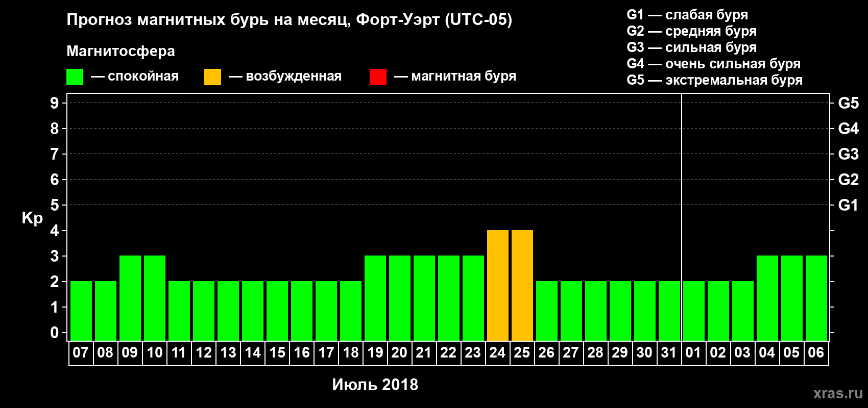This screenshot has height=408, width=868.
Task: Click the red magnetic storm legend swatch
Action: (x=378, y=77)
